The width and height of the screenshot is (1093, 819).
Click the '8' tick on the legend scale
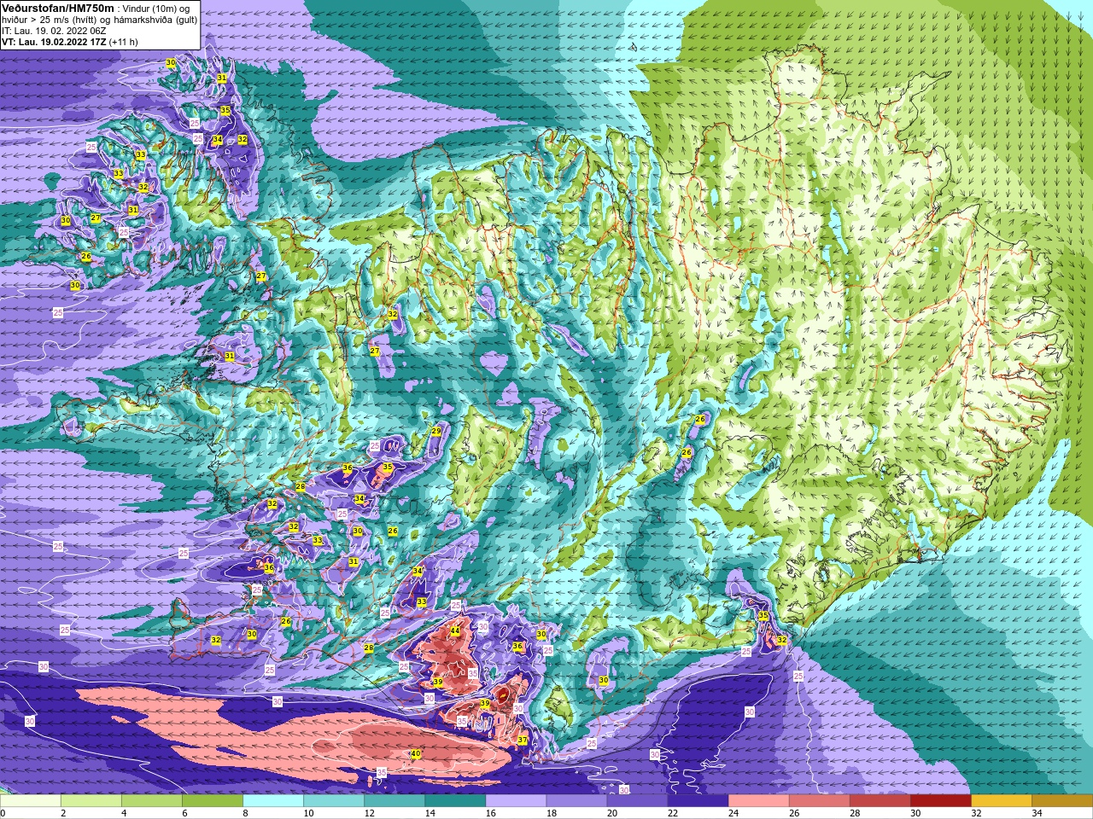point(245,813)
